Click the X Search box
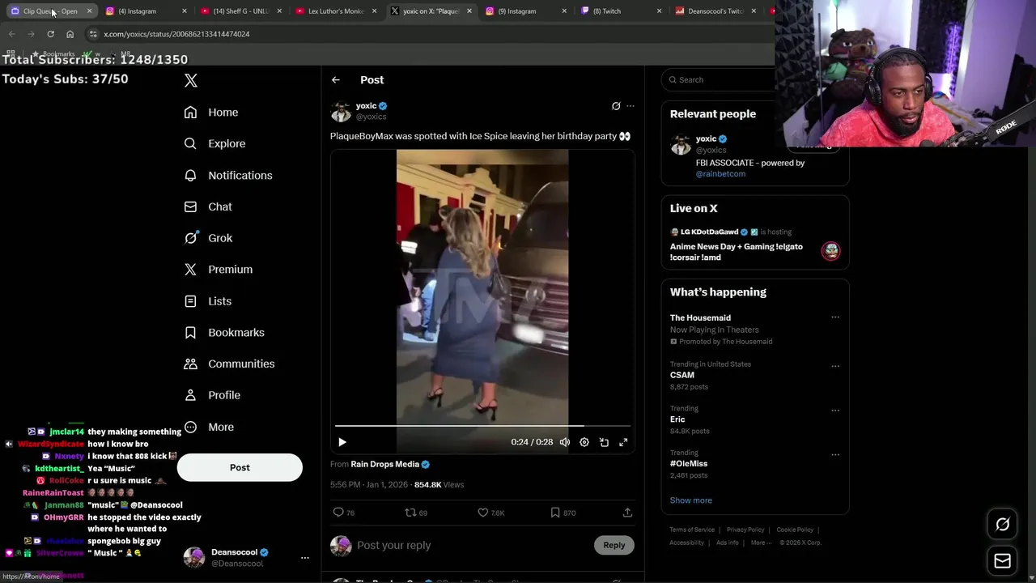The image size is (1036, 583). (720, 79)
